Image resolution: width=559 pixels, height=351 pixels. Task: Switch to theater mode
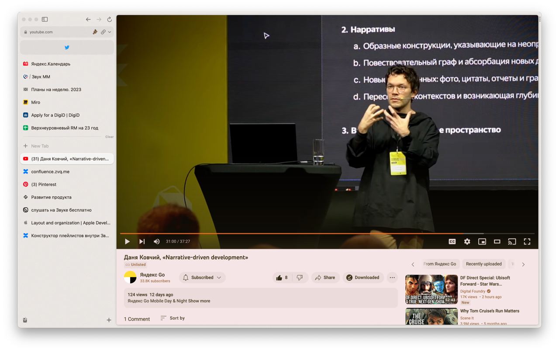click(497, 241)
